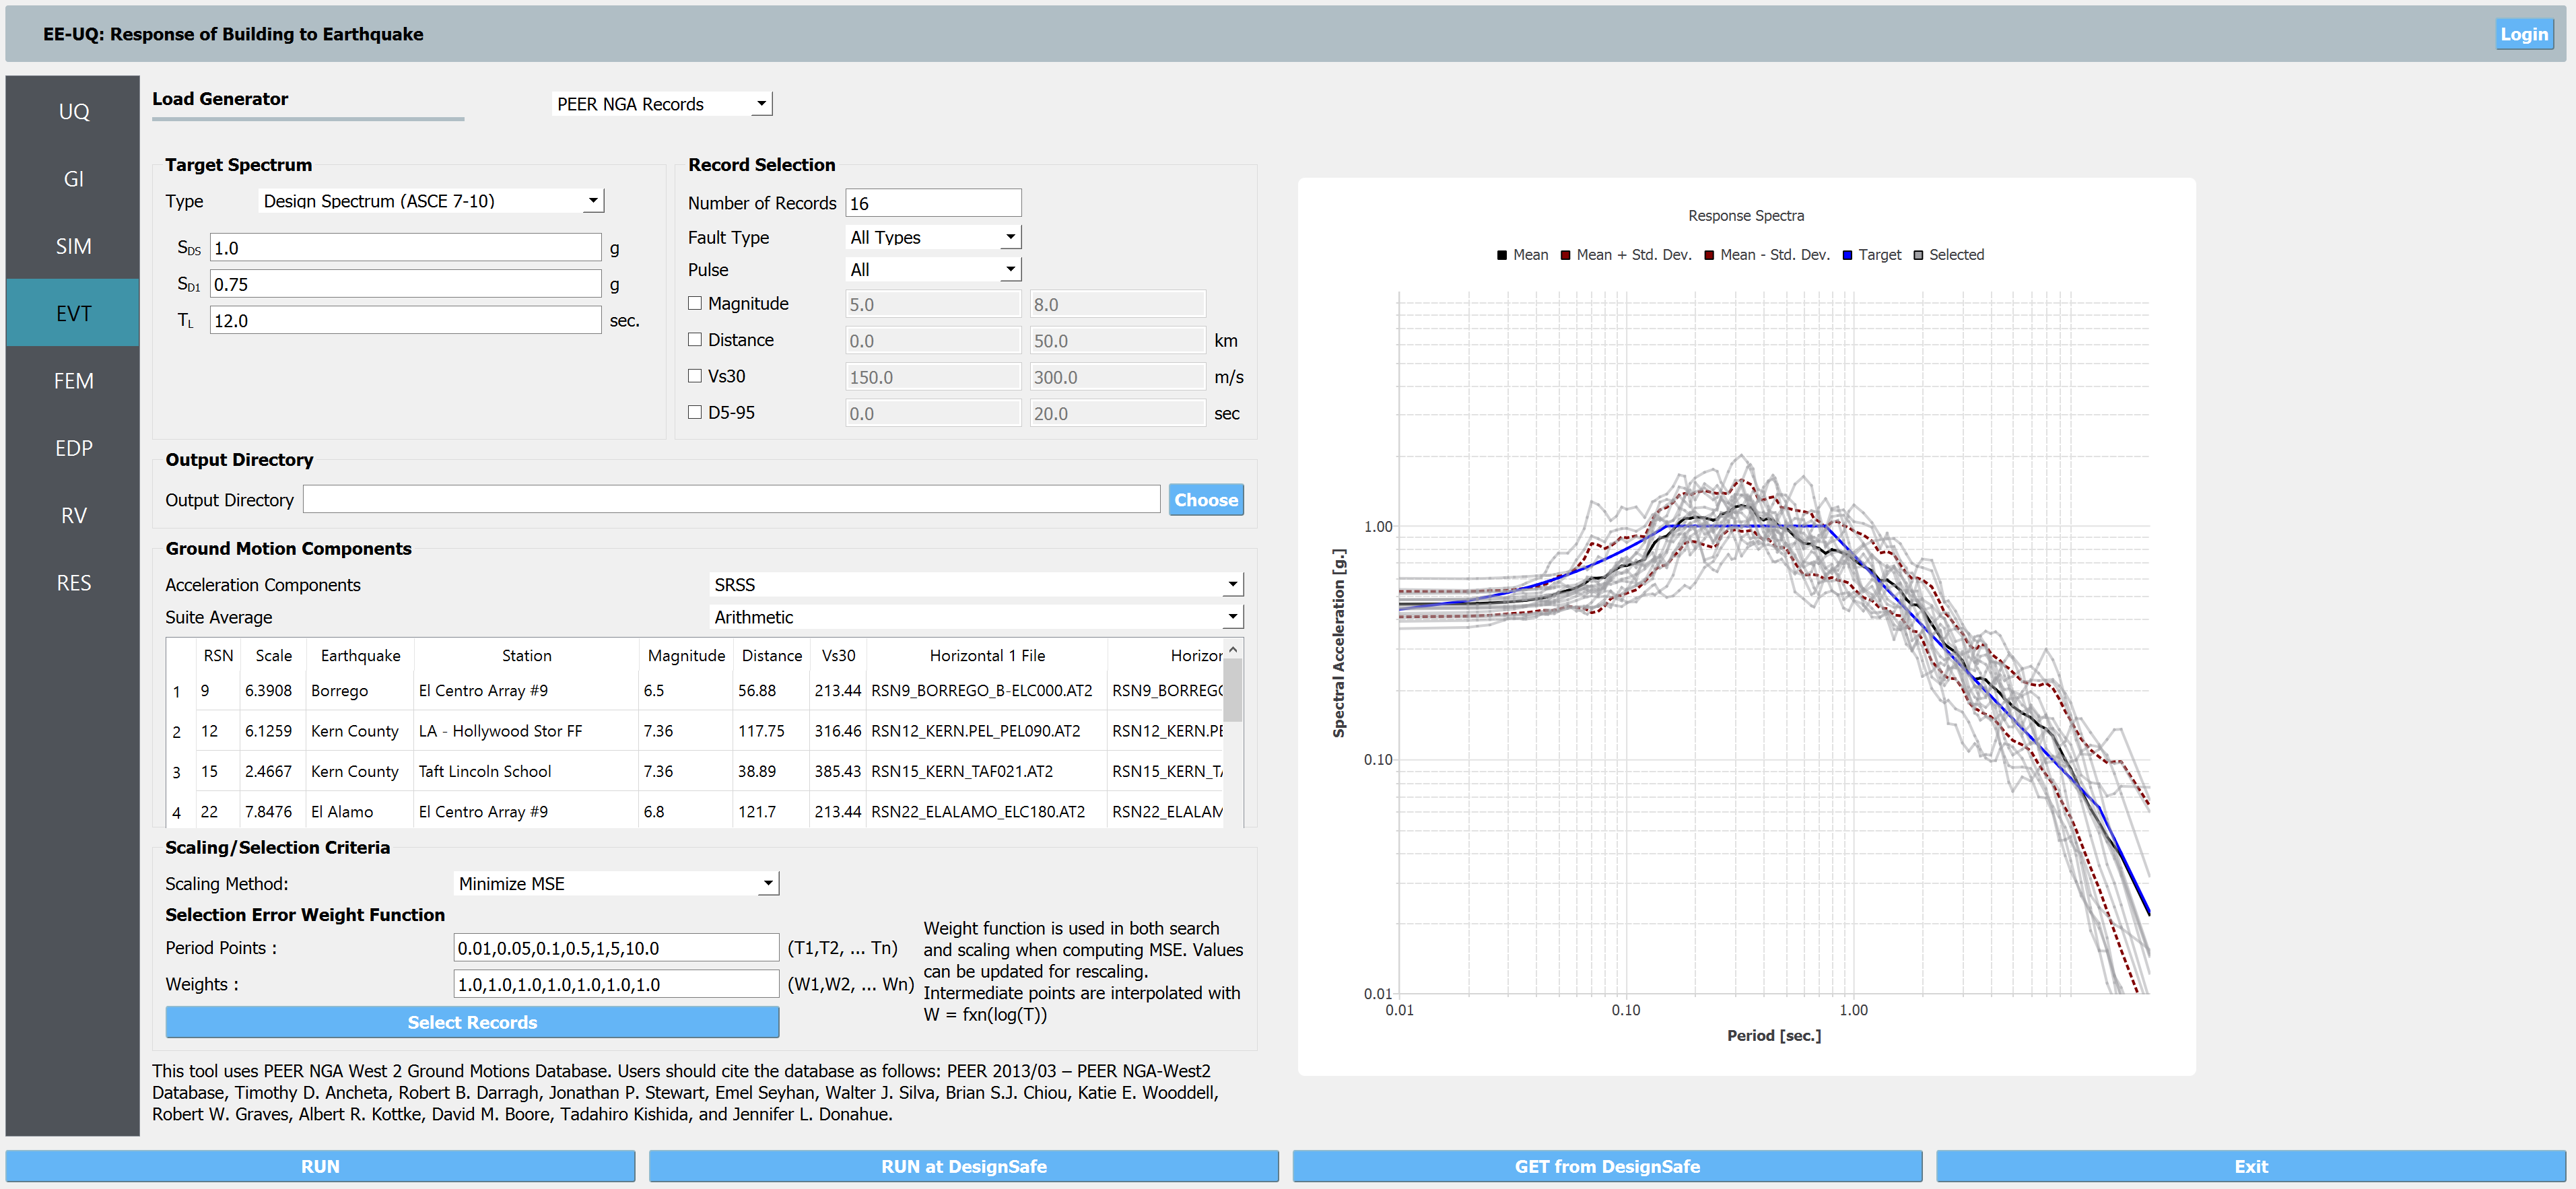Show the RES results panel

(x=73, y=583)
